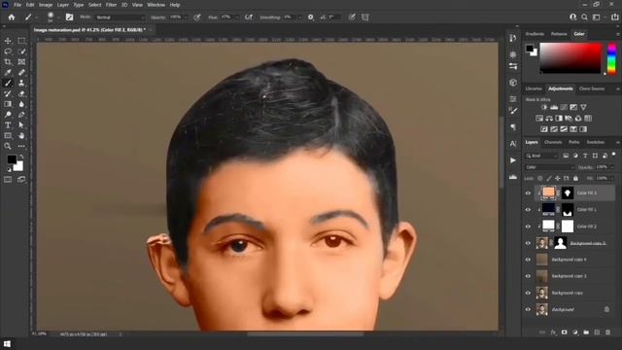The height and width of the screenshot is (350, 622).
Task: Hide the Color Fill 1 layer
Action: (528, 210)
